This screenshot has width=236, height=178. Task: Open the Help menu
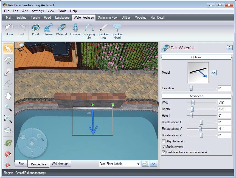click(x=74, y=11)
